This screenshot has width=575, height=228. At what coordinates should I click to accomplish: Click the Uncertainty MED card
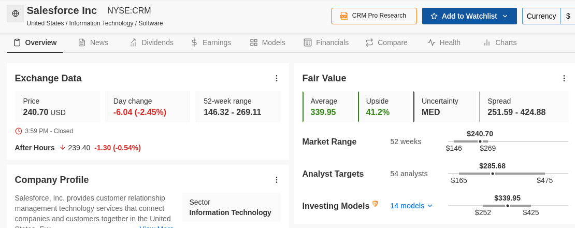(445, 107)
